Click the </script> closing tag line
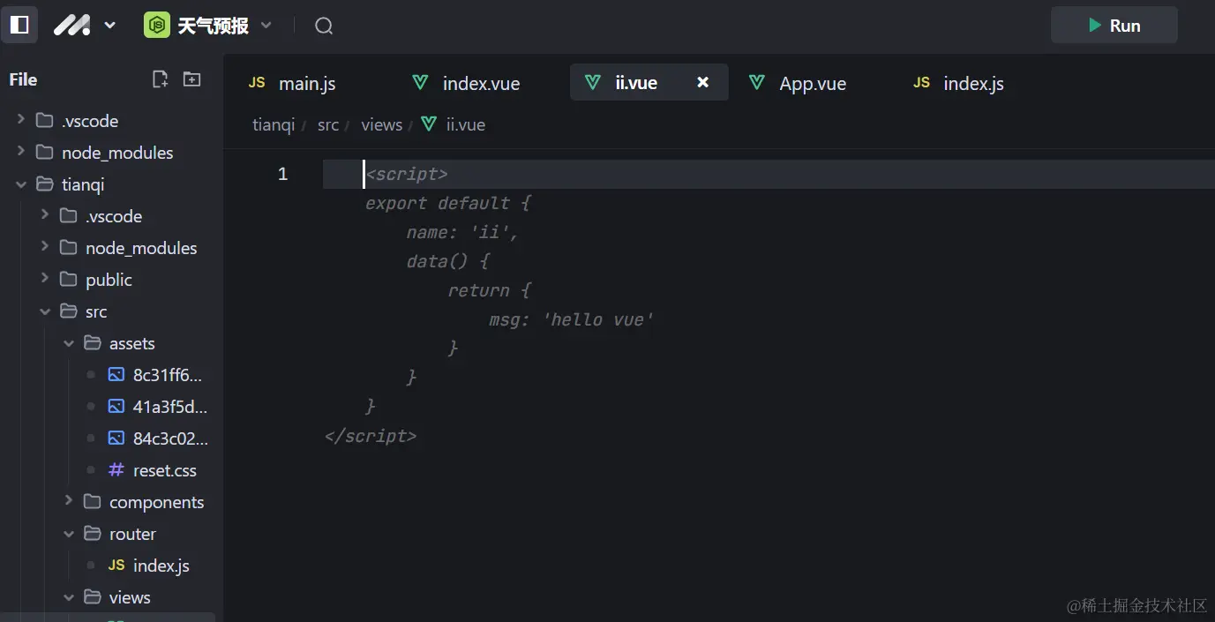 [370, 436]
